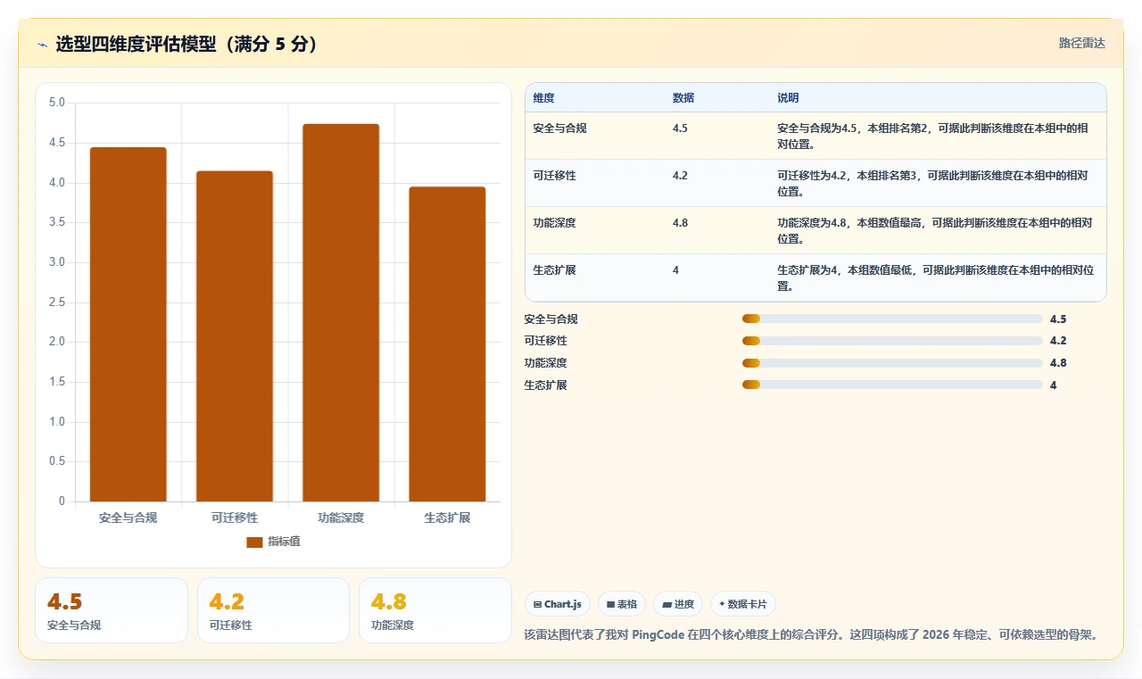Click the 生态扩展 progress bar
Screen dimensions: 1142x679
(x=892, y=385)
